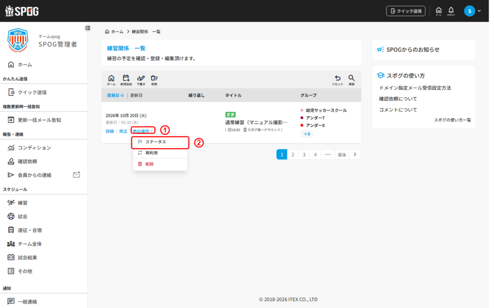Open ドメイン指定メール受信設定方法 link

415,88
